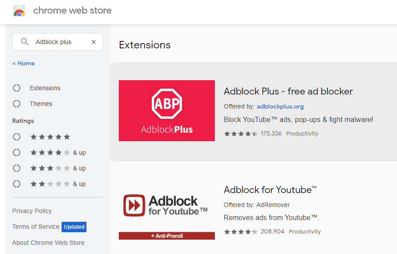Open the Privacy Policy link

(32, 211)
